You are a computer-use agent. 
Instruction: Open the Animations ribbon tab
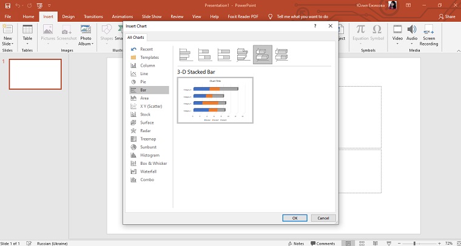pos(123,17)
